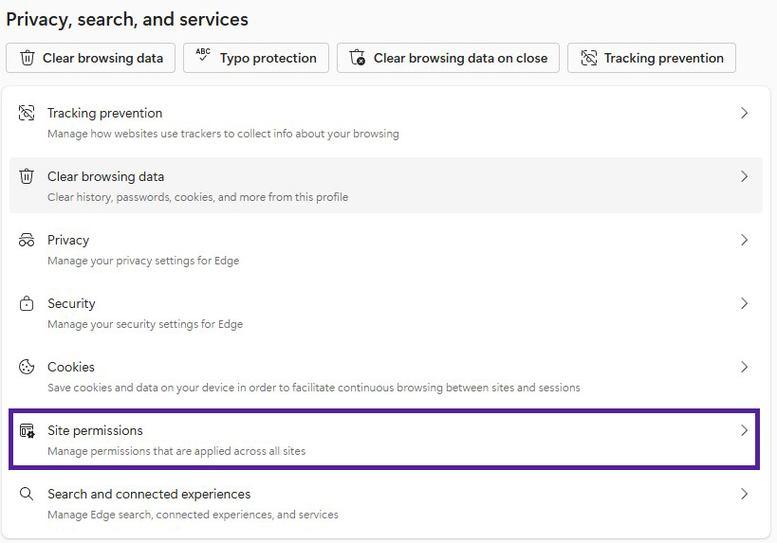The height and width of the screenshot is (543, 777).
Task: Open Site permissions chevron arrow
Action: 744,431
